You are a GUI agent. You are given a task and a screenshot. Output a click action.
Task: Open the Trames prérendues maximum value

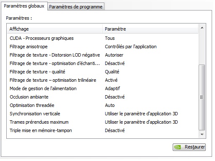pyautogui.click(x=141, y=122)
